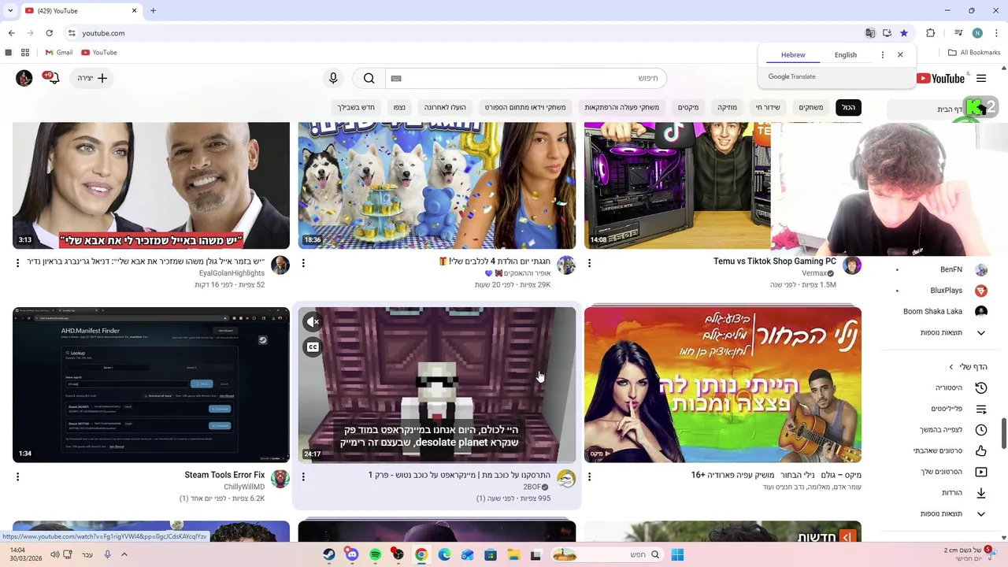Image resolution: width=1008 pixels, height=567 pixels.
Task: Select the 'משחקים' filter chip
Action: (811, 107)
